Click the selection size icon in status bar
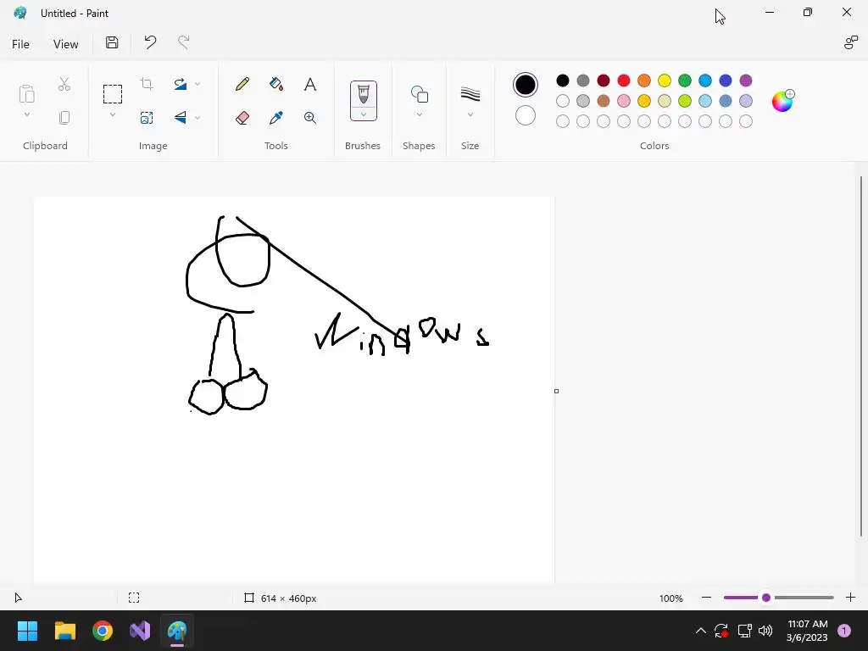868x651 pixels. pos(134,598)
